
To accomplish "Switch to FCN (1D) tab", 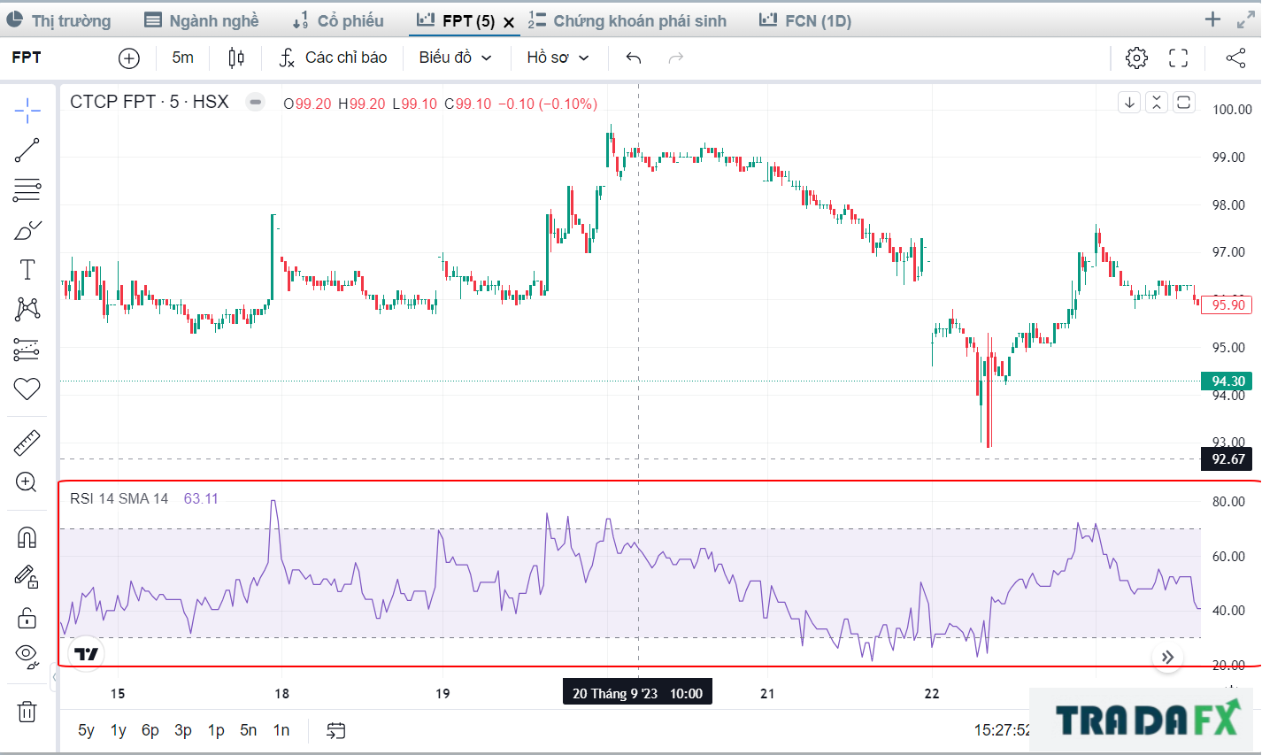I will (x=805, y=20).
